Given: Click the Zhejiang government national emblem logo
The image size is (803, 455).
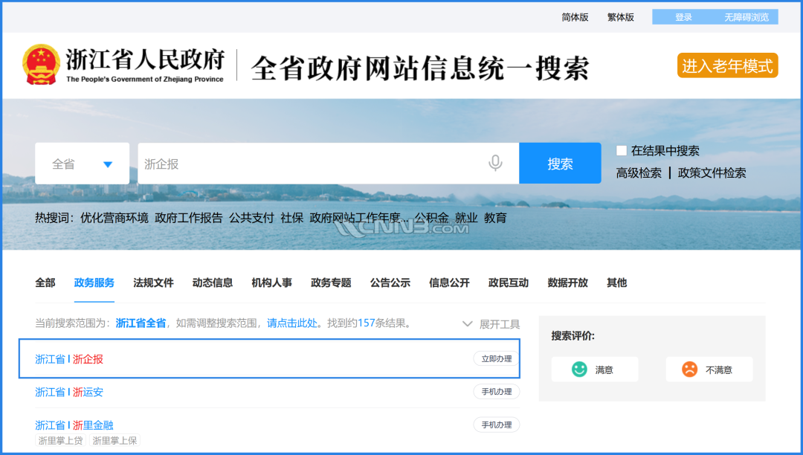Looking at the screenshot, I should 42,65.
